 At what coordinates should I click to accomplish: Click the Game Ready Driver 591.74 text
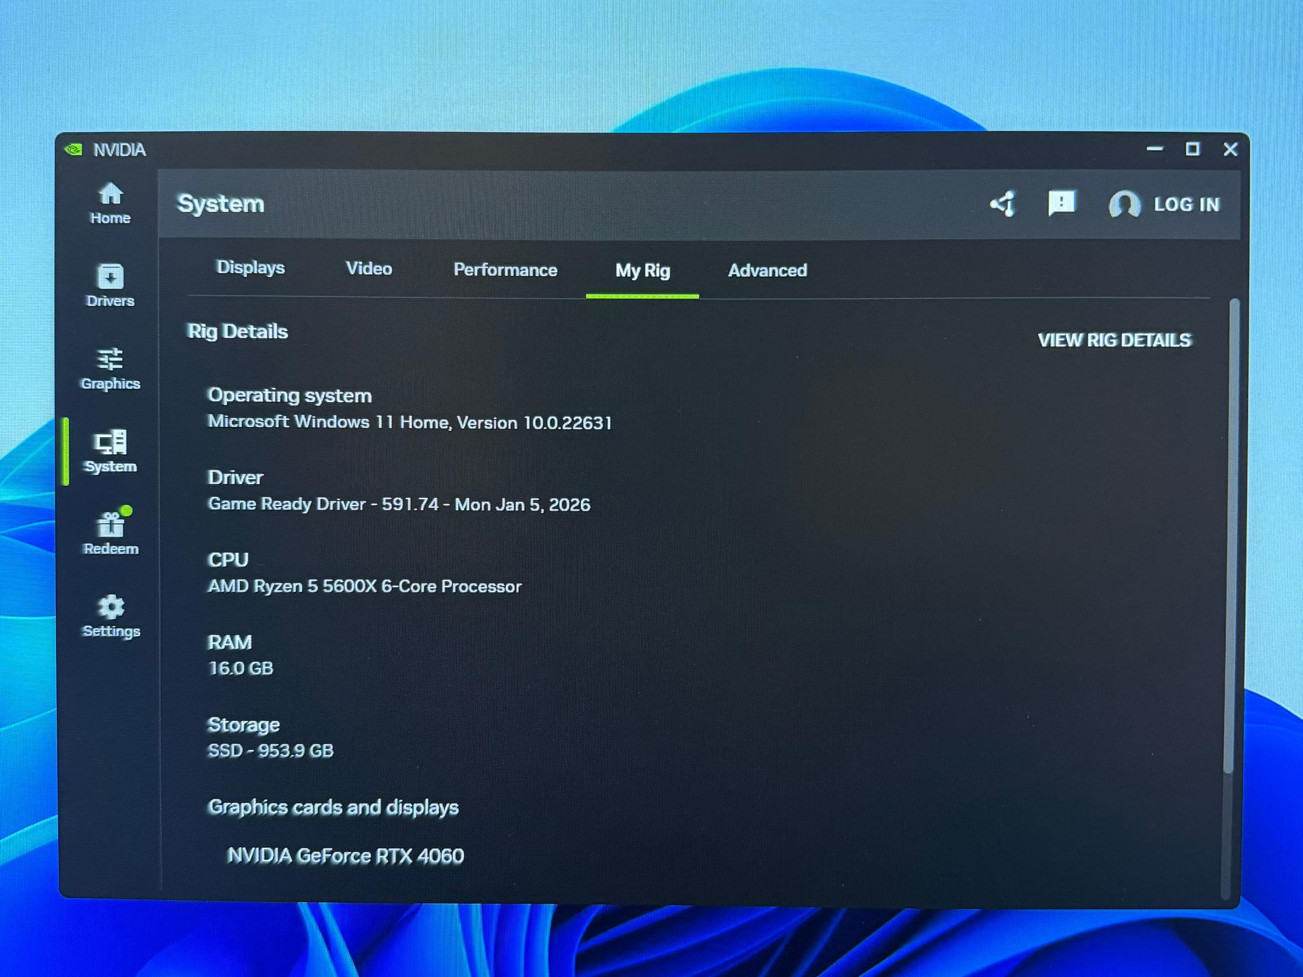pos(399,504)
